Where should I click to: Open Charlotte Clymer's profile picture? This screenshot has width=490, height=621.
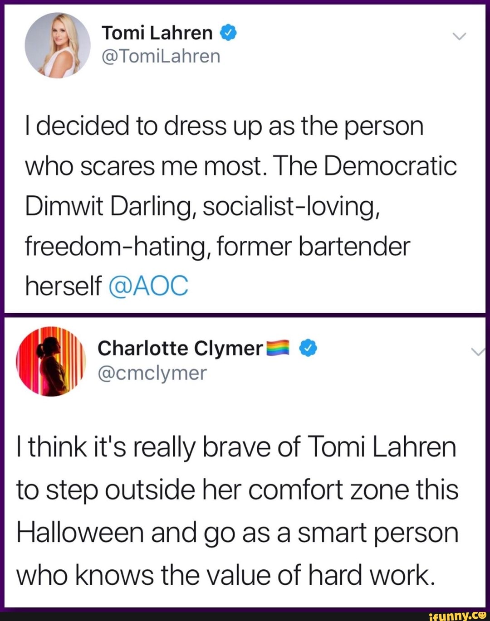click(x=51, y=363)
